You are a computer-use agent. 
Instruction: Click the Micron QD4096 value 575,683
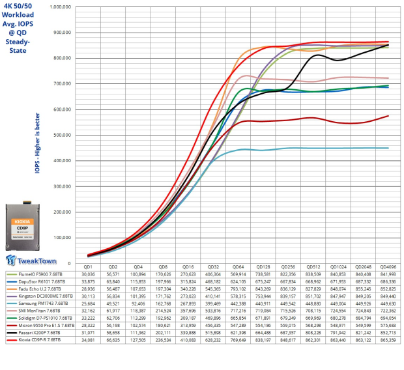388,326
